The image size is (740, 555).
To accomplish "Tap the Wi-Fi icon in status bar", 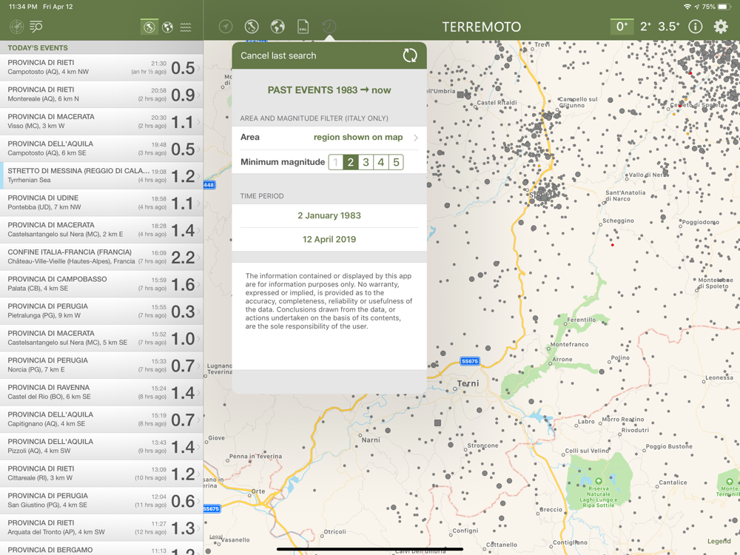I will [687, 7].
